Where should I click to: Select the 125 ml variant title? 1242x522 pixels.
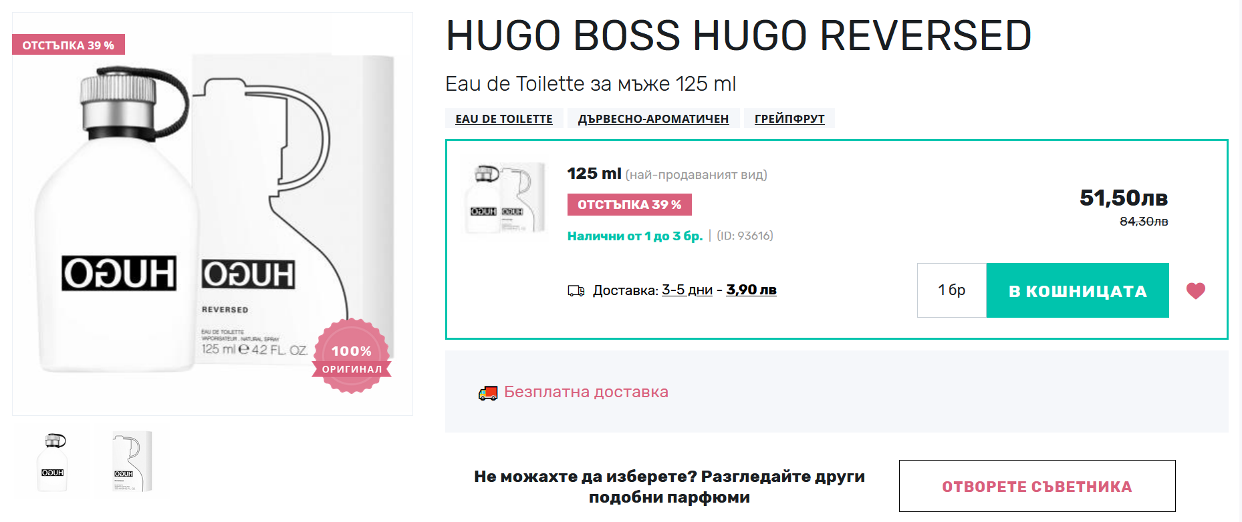(x=594, y=174)
